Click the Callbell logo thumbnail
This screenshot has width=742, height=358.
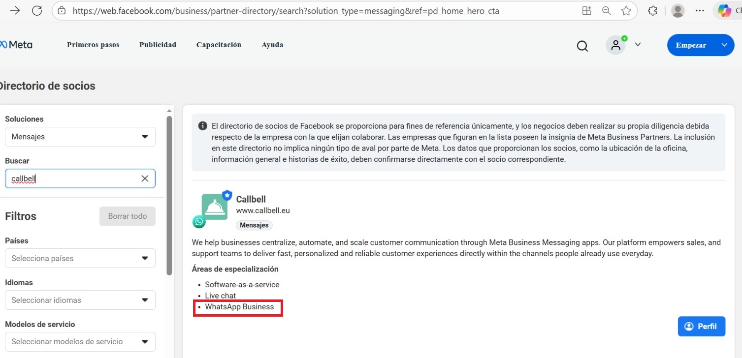(x=214, y=207)
